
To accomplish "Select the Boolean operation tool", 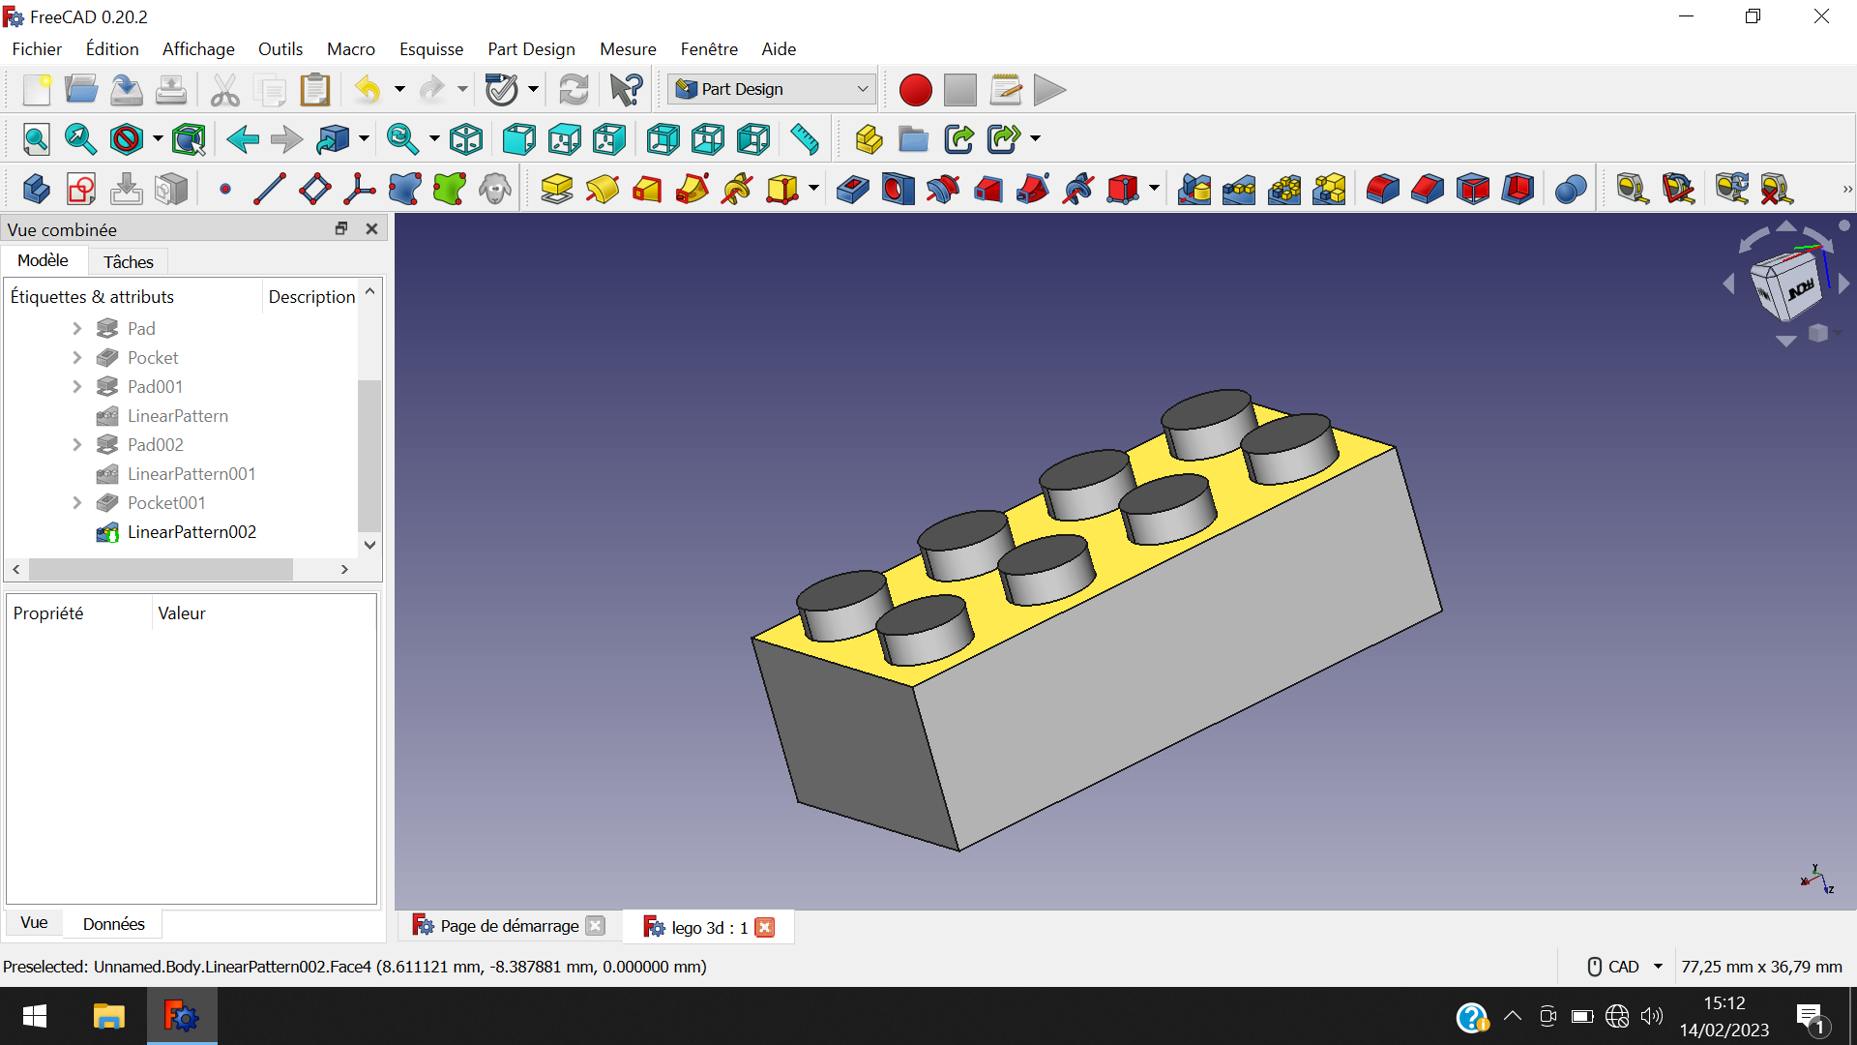I will 1571,189.
